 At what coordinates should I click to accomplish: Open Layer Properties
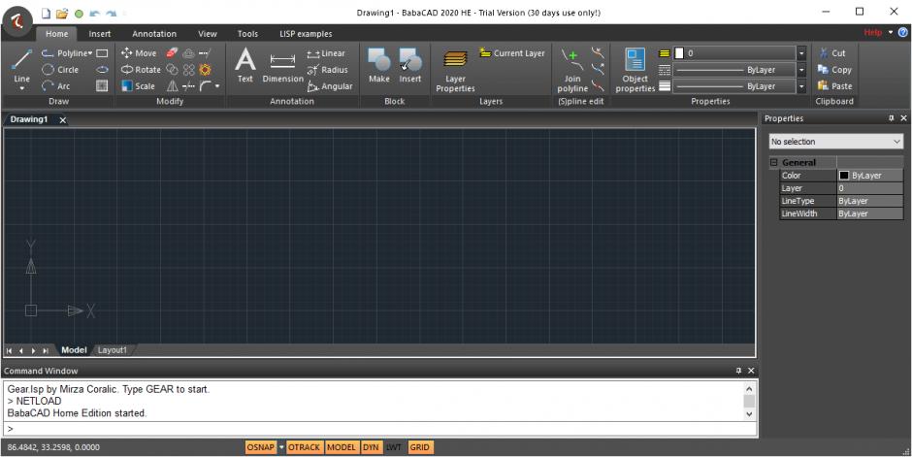tap(455, 71)
